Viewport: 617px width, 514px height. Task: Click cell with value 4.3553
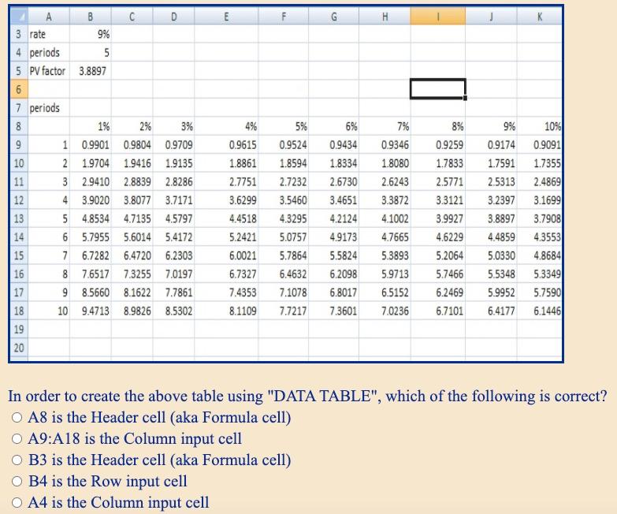(540, 237)
